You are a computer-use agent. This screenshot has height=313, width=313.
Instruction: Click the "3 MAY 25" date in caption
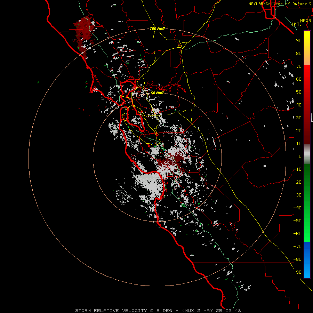point(210,311)
